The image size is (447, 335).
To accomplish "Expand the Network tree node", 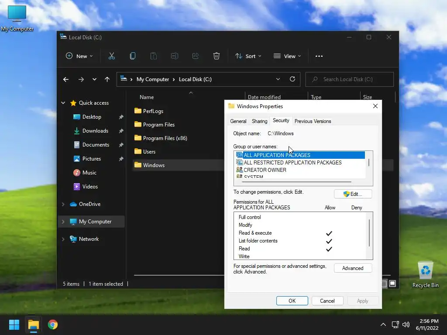I will pyautogui.click(x=63, y=239).
